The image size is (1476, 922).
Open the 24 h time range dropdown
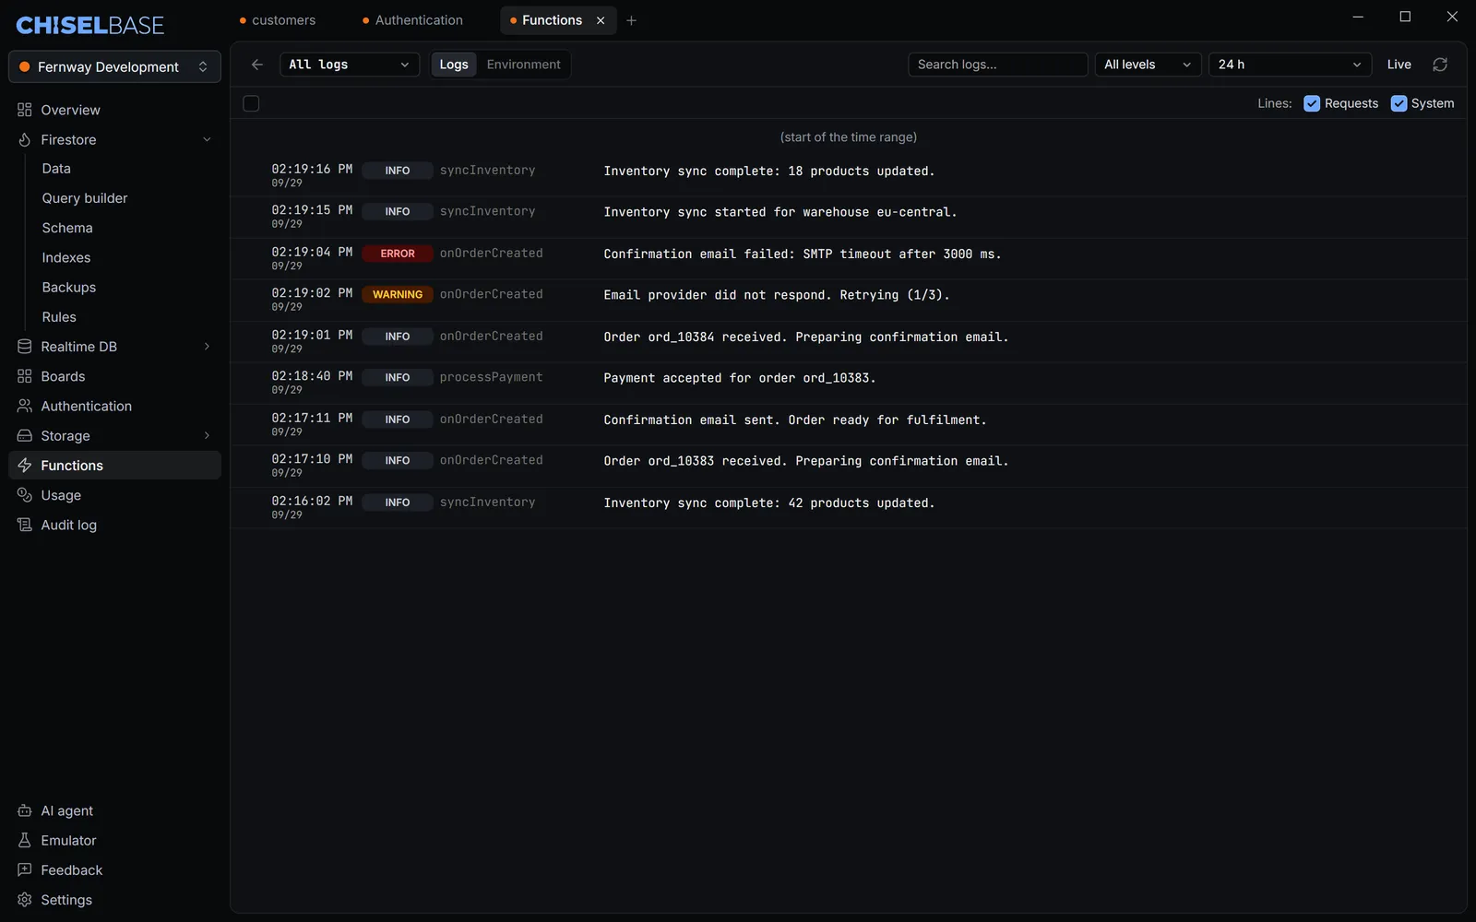(1289, 65)
